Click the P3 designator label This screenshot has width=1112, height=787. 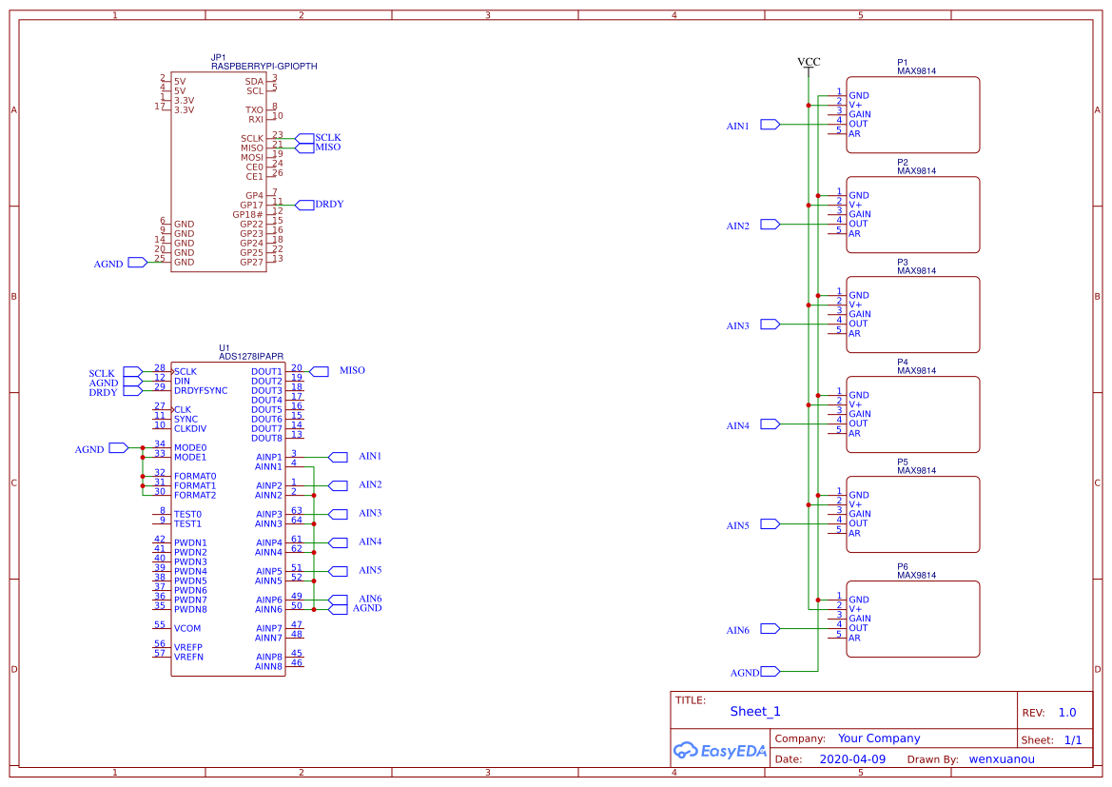902,263
